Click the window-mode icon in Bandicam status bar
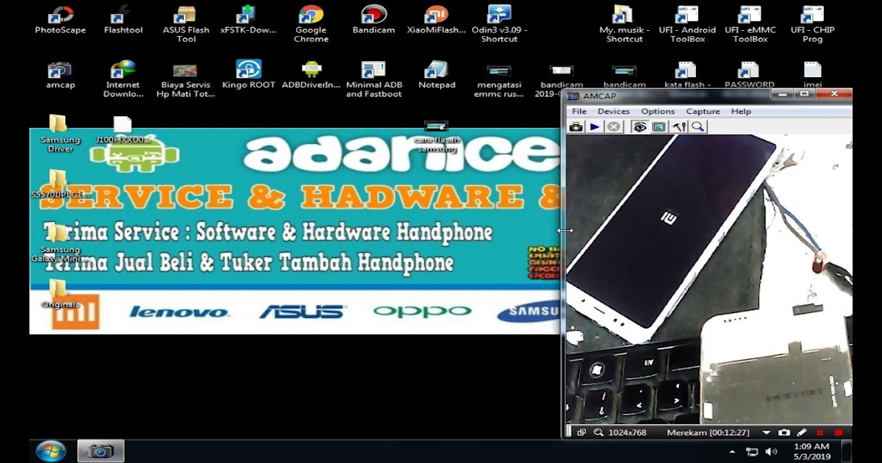 tap(581, 433)
